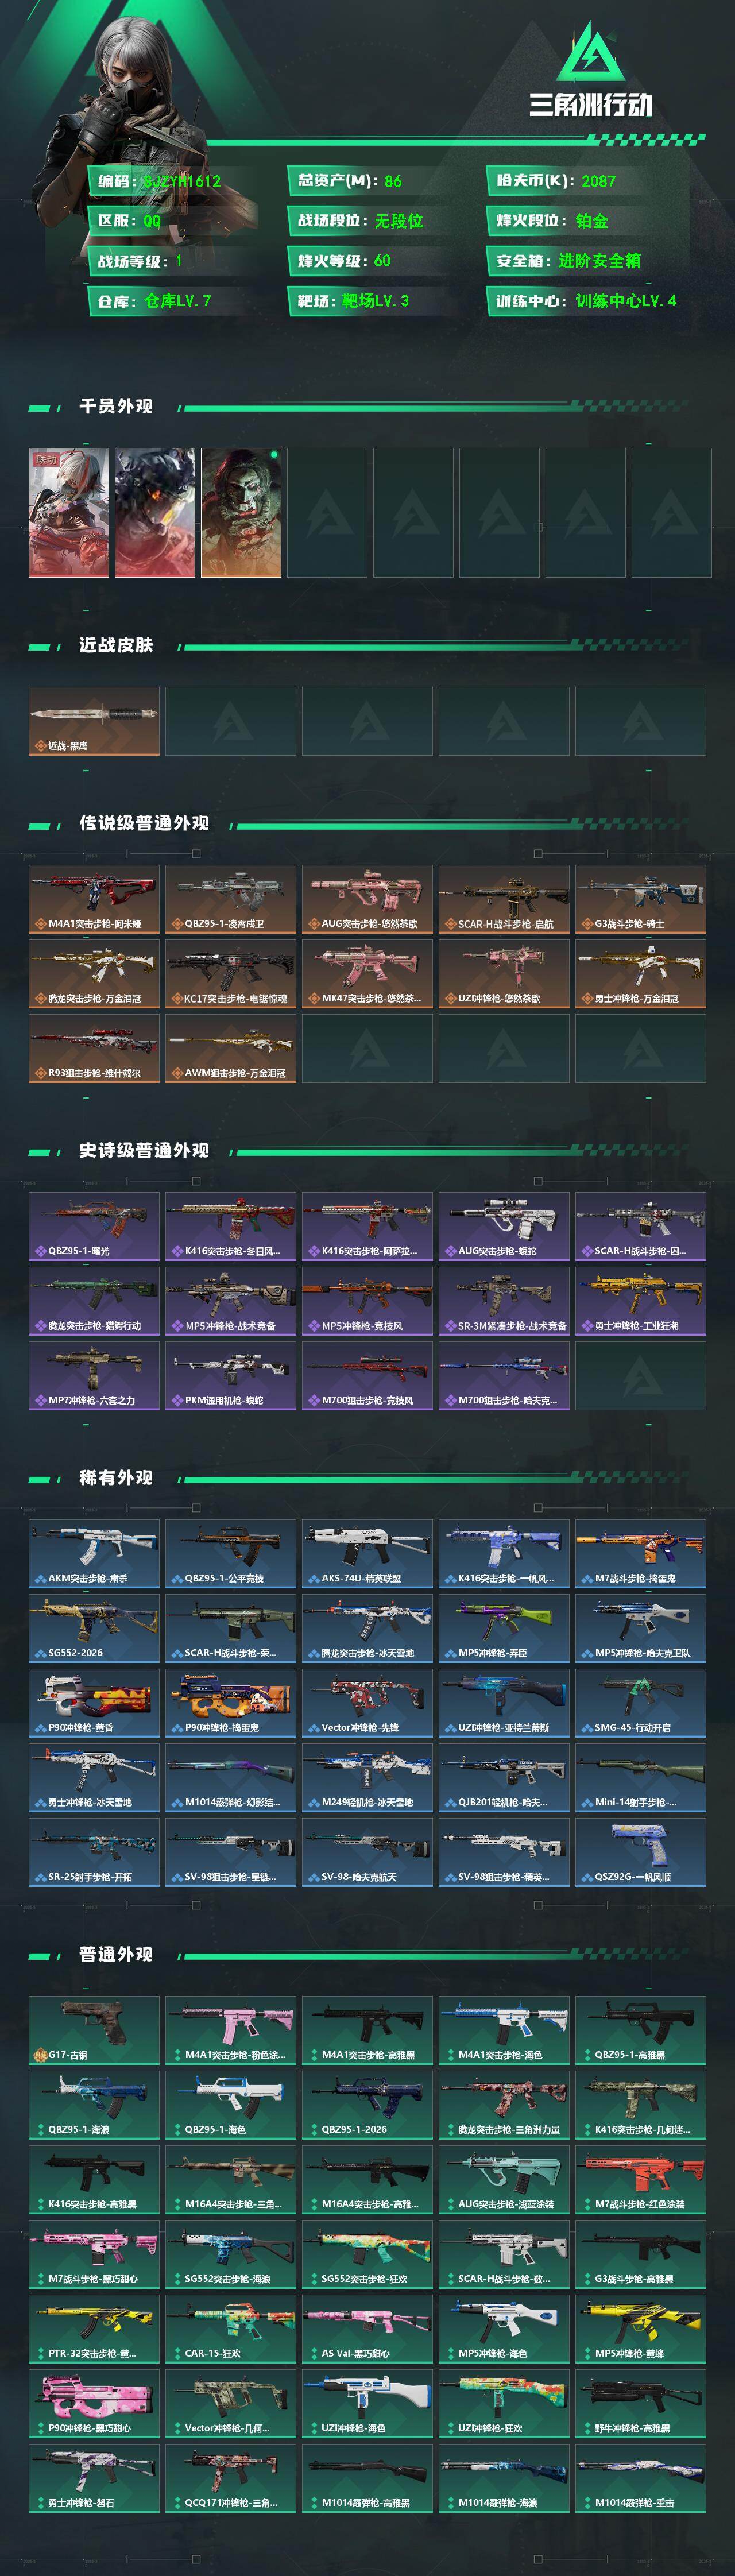Image resolution: width=735 pixels, height=2576 pixels.
Task: Select the AKM突击步枪-肃杀 rare skin
Action: point(94,1553)
